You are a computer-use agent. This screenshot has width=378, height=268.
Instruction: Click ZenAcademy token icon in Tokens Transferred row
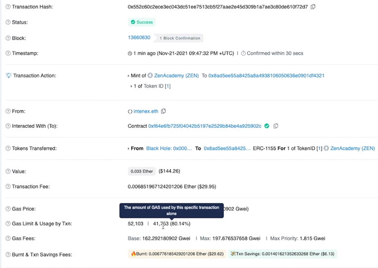[x=326, y=148]
